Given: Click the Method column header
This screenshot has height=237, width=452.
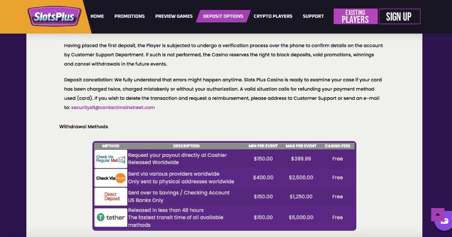Looking at the screenshot, I should [x=111, y=146].
